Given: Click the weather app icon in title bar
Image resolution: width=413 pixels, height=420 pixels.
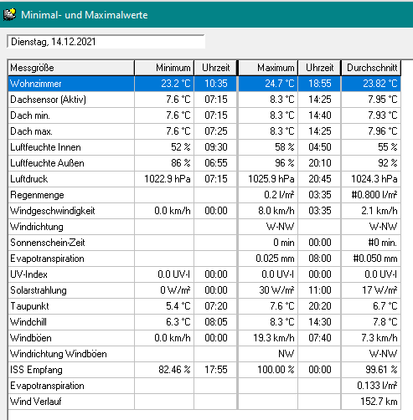Looking at the screenshot, I should tap(9, 15).
